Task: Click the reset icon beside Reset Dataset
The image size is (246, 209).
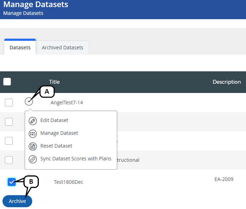Action: point(33,146)
